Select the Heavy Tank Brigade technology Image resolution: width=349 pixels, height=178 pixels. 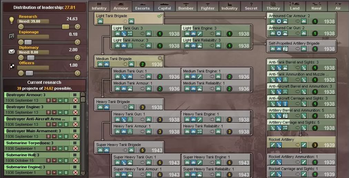tap(129, 104)
